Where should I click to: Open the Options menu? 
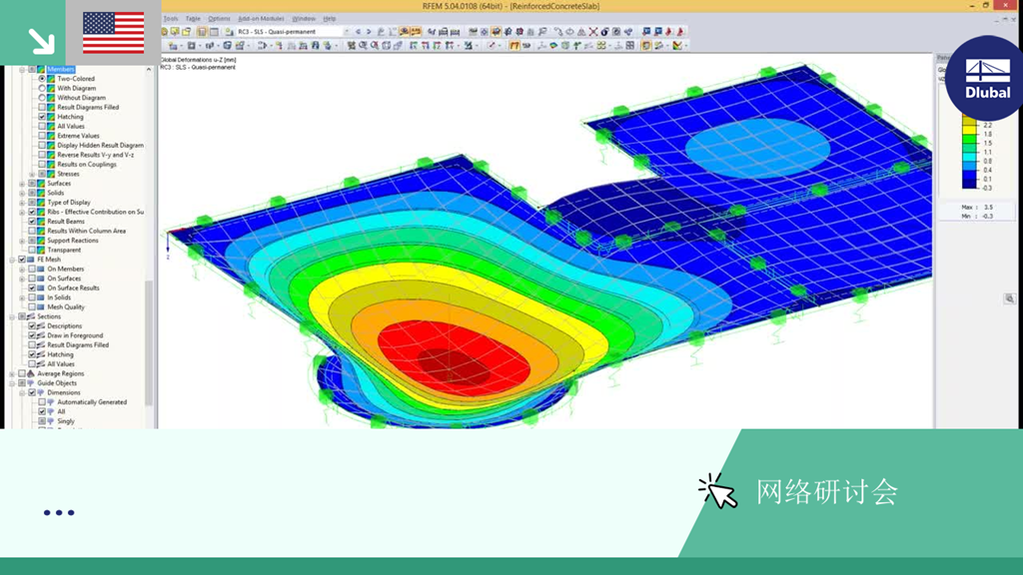click(x=219, y=19)
